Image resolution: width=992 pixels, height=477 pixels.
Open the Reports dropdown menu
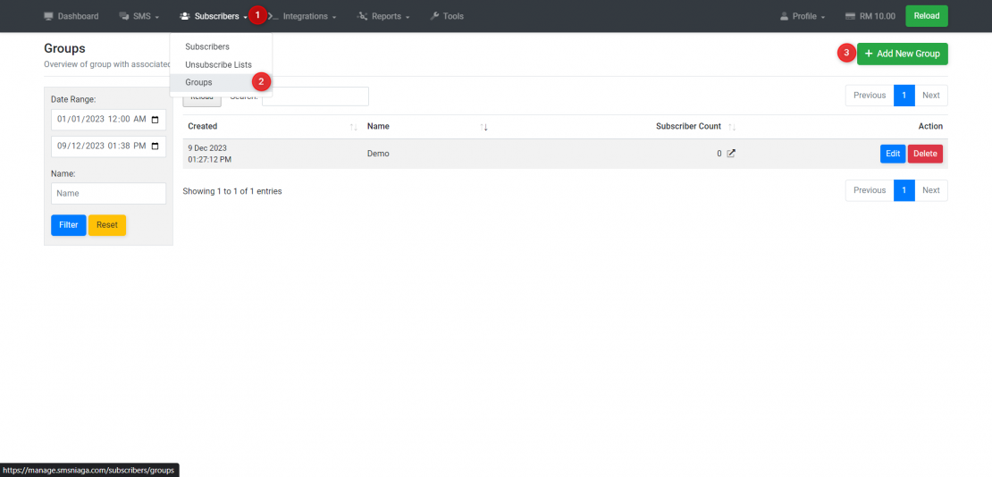tap(384, 16)
